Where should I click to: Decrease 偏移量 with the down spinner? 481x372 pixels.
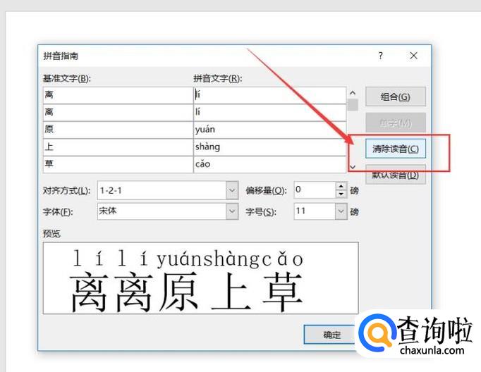tap(341, 194)
